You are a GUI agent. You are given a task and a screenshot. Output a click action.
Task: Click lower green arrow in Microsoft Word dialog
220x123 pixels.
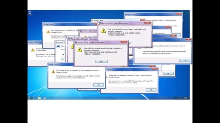pos(63,59)
